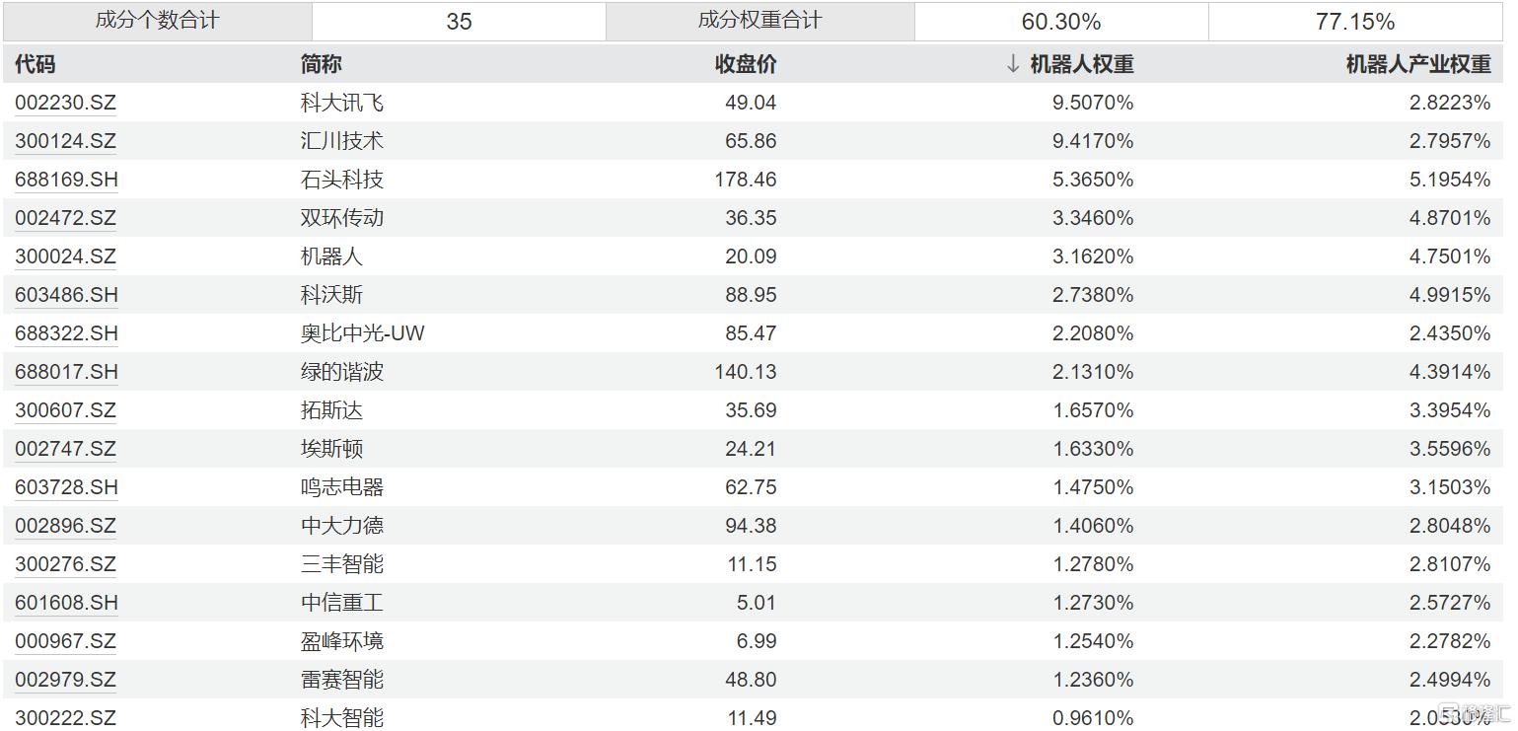The width and height of the screenshot is (1518, 731).
Task: Open stock code 688169.SH
Action: 66,180
